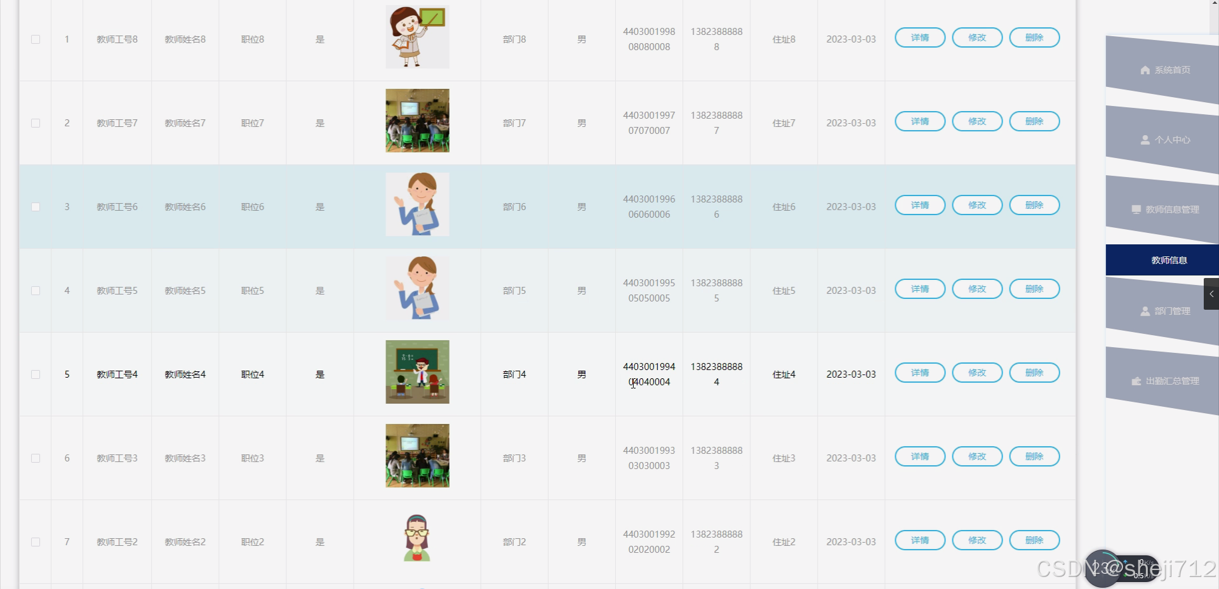Viewport: 1219px width, 589px height.
Task: Click 修改 for 教师姓名2 row
Action: (977, 540)
